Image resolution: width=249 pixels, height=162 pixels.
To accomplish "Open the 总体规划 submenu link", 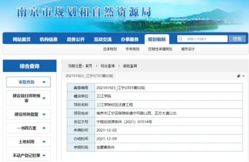I will pos(110,49).
